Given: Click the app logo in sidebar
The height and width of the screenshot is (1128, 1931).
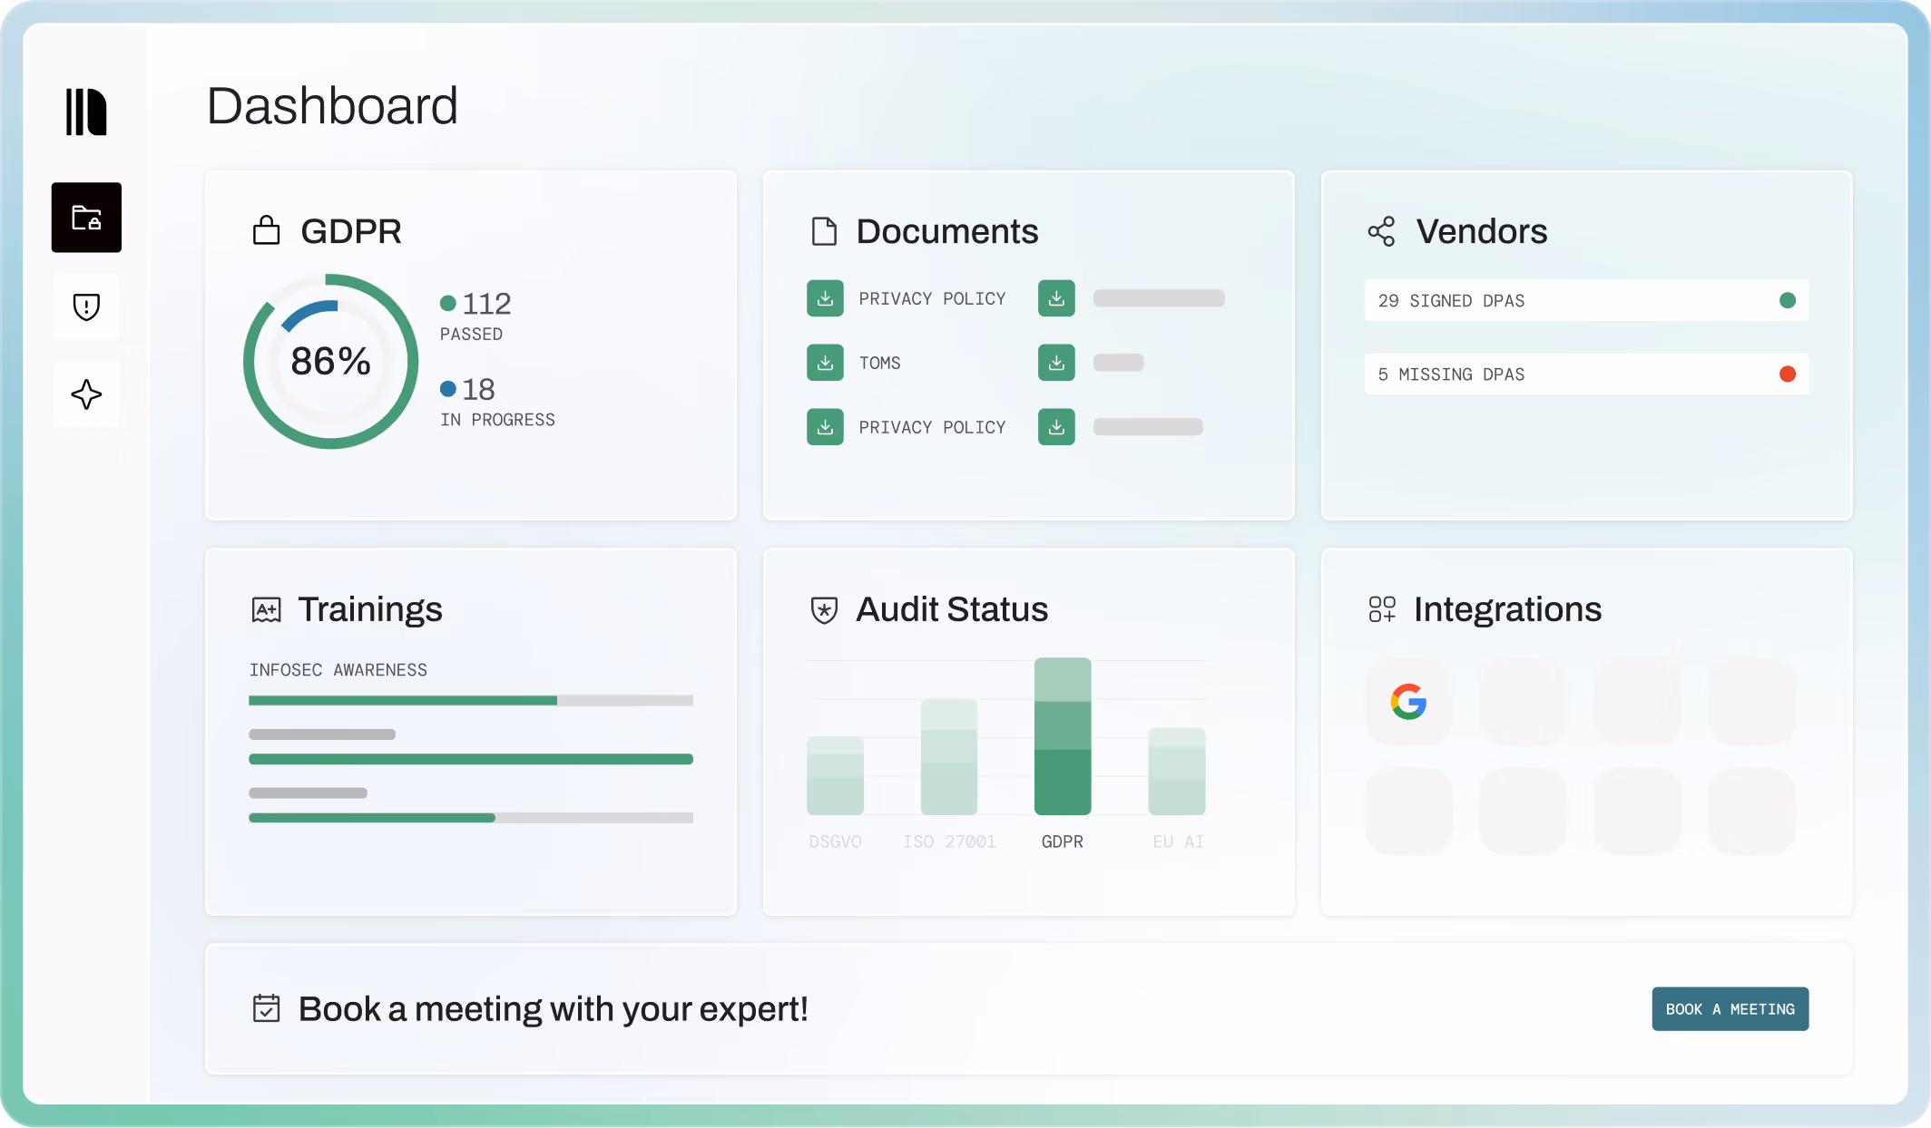Looking at the screenshot, I should [86, 112].
